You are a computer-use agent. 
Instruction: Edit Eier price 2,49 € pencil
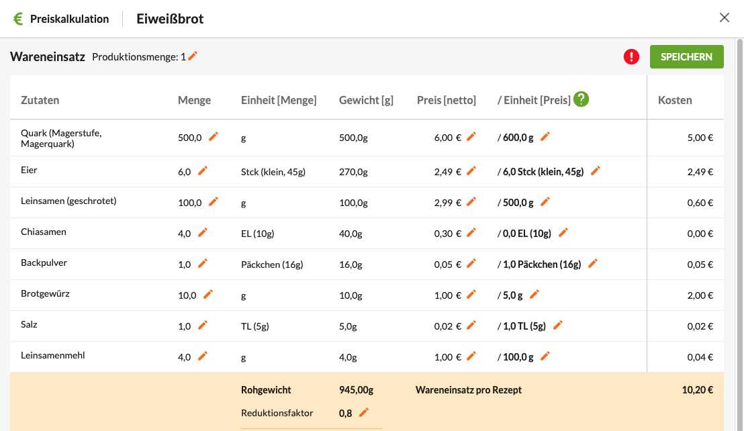[471, 171]
